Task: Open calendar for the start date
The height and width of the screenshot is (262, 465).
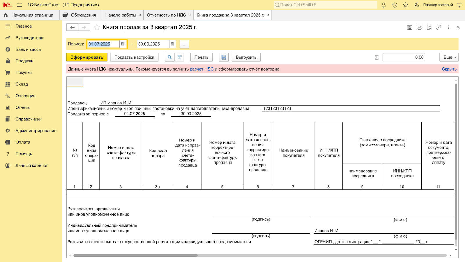Action: 123,44
